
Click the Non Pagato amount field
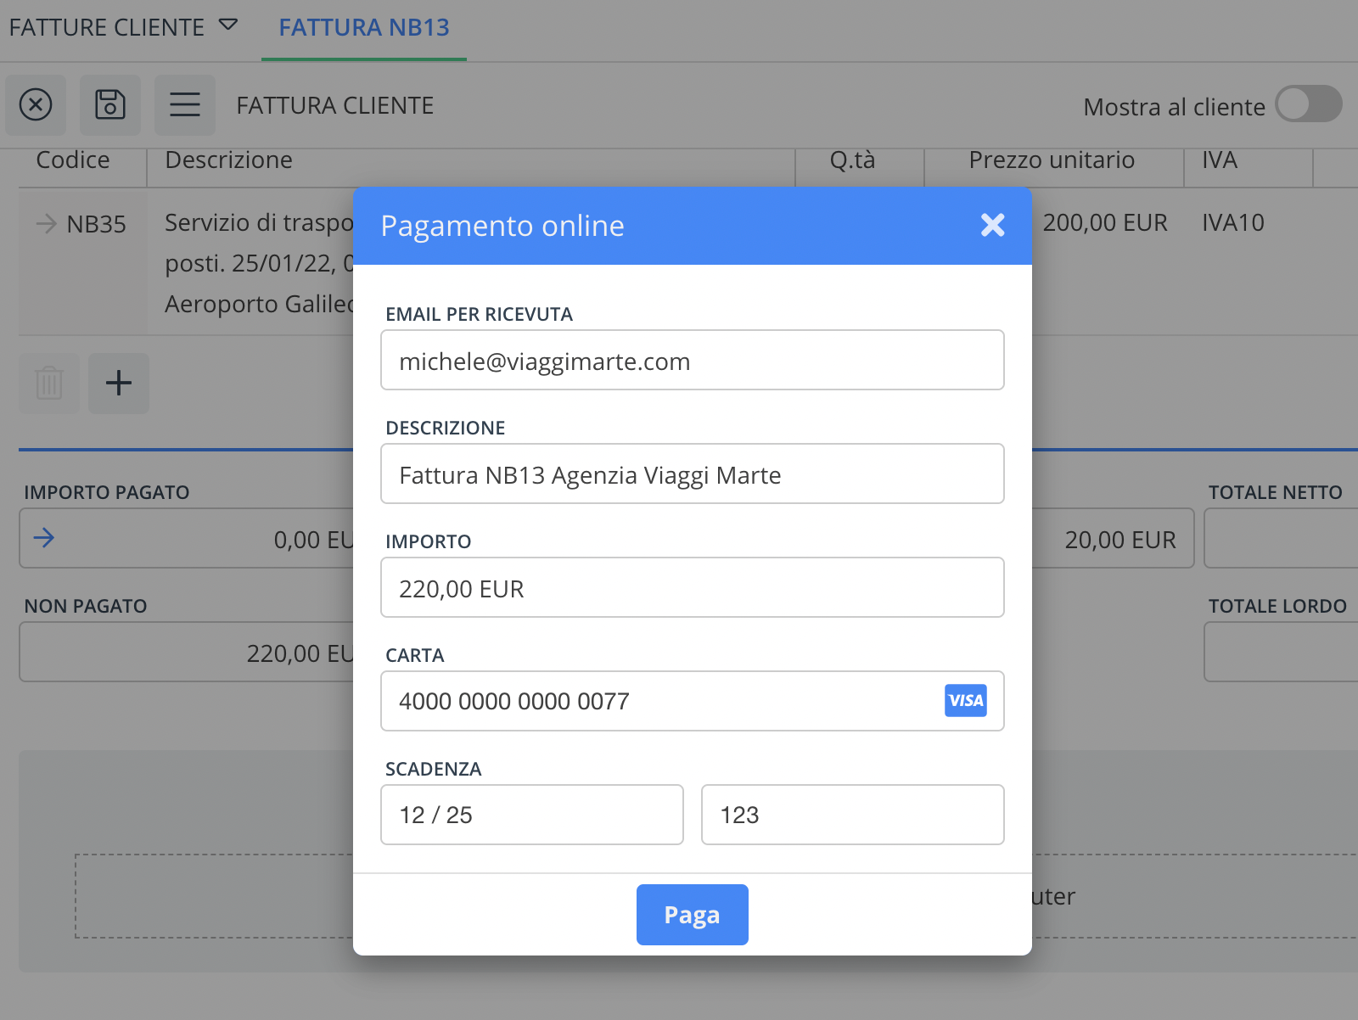[x=187, y=652]
